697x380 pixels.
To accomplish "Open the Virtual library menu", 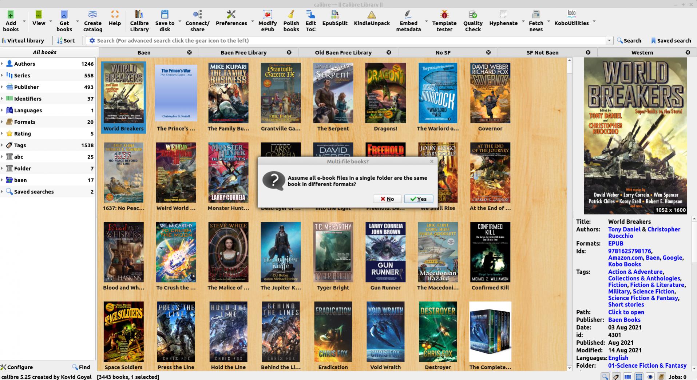I will pyautogui.click(x=23, y=40).
